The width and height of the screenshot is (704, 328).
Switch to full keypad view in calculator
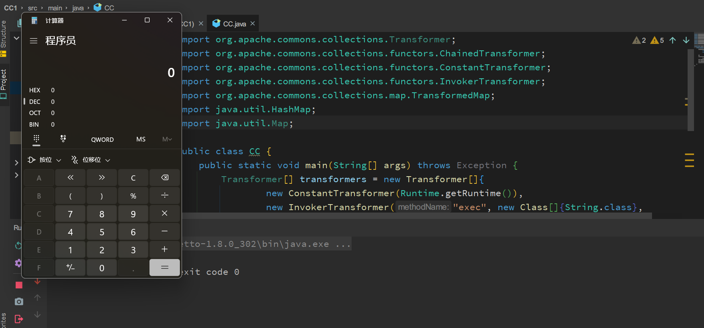click(36, 139)
